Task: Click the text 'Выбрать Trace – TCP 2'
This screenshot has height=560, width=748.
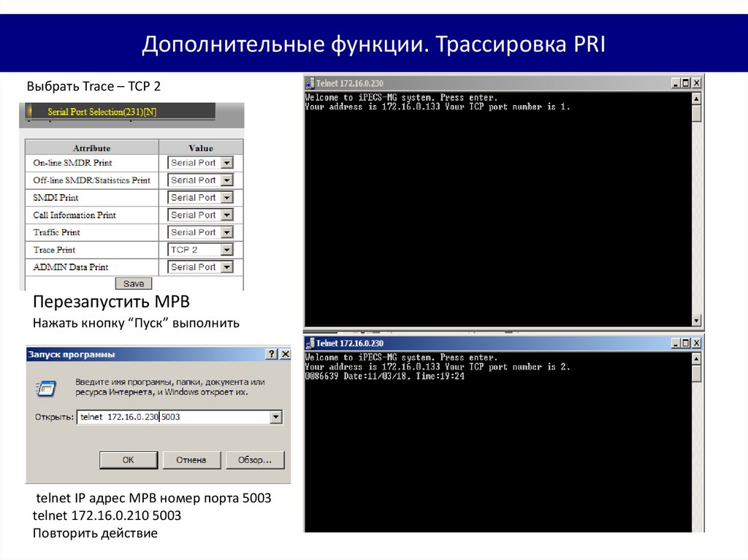Action: pos(93,86)
